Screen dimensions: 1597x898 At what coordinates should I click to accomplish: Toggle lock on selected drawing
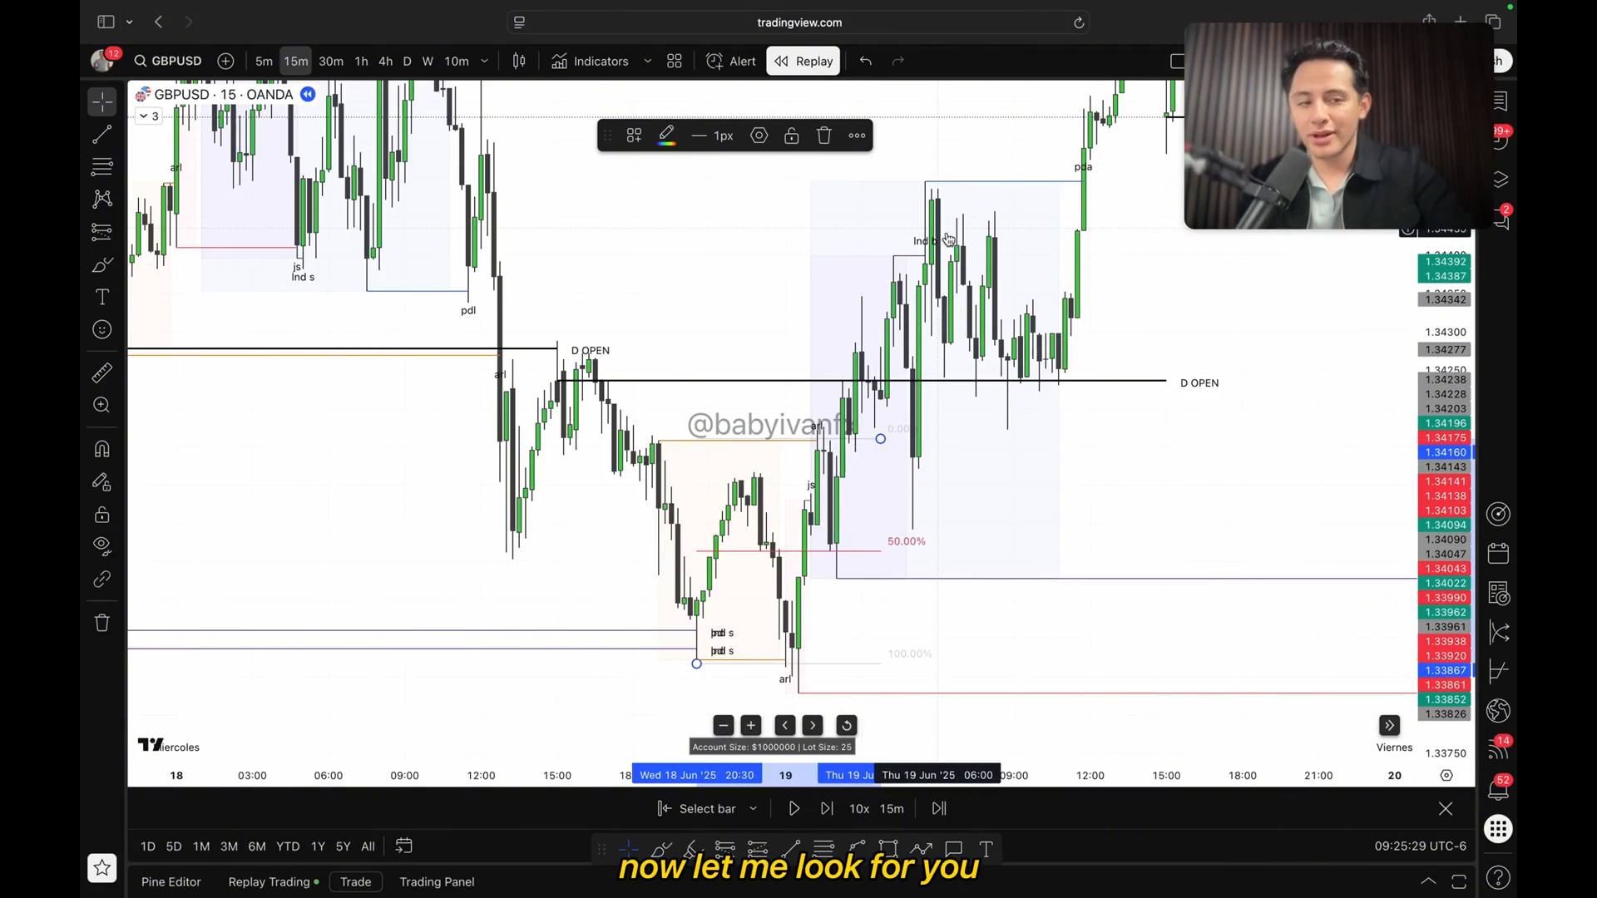(791, 136)
